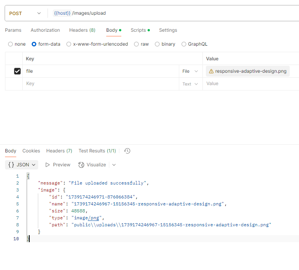Switch to the Params tab
The height and width of the screenshot is (270, 299).
pyautogui.click(x=13, y=30)
